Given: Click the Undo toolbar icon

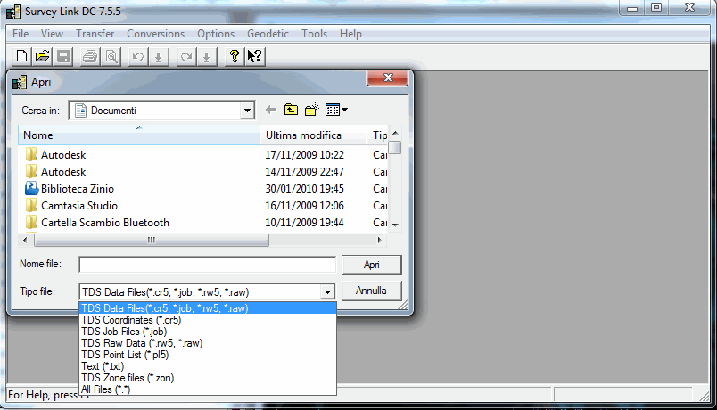Looking at the screenshot, I should [137, 56].
